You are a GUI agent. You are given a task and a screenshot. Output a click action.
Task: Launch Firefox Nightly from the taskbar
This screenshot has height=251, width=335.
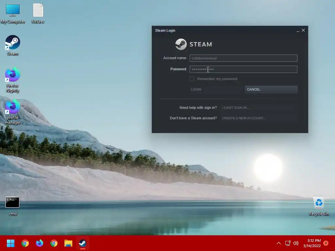(x=40, y=243)
